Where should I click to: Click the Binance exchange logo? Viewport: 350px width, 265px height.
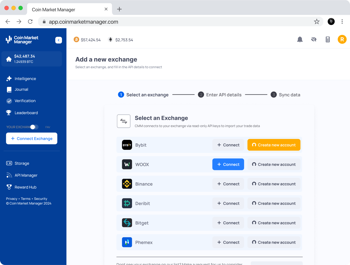[127, 184]
